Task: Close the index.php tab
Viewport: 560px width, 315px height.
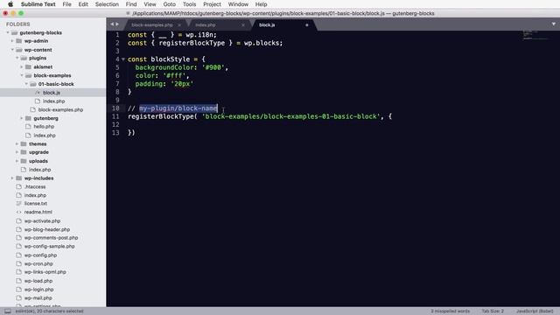Action: [x=243, y=25]
